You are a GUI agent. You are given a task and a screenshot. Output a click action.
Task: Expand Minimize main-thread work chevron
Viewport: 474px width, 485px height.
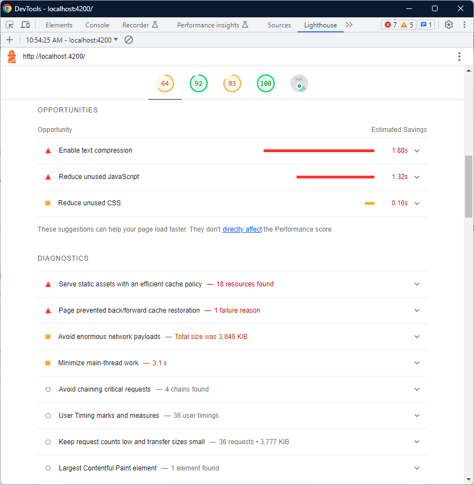[x=417, y=363]
